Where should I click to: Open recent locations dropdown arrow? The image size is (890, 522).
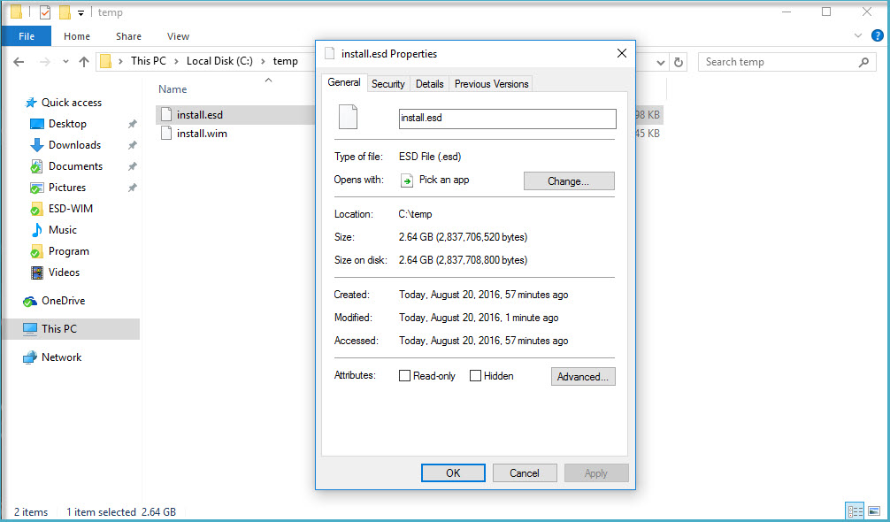coord(65,62)
